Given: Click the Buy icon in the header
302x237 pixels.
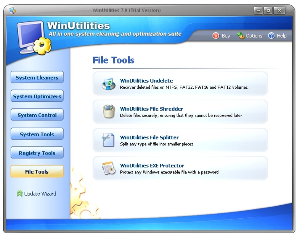Looking at the screenshot, I should click(216, 35).
